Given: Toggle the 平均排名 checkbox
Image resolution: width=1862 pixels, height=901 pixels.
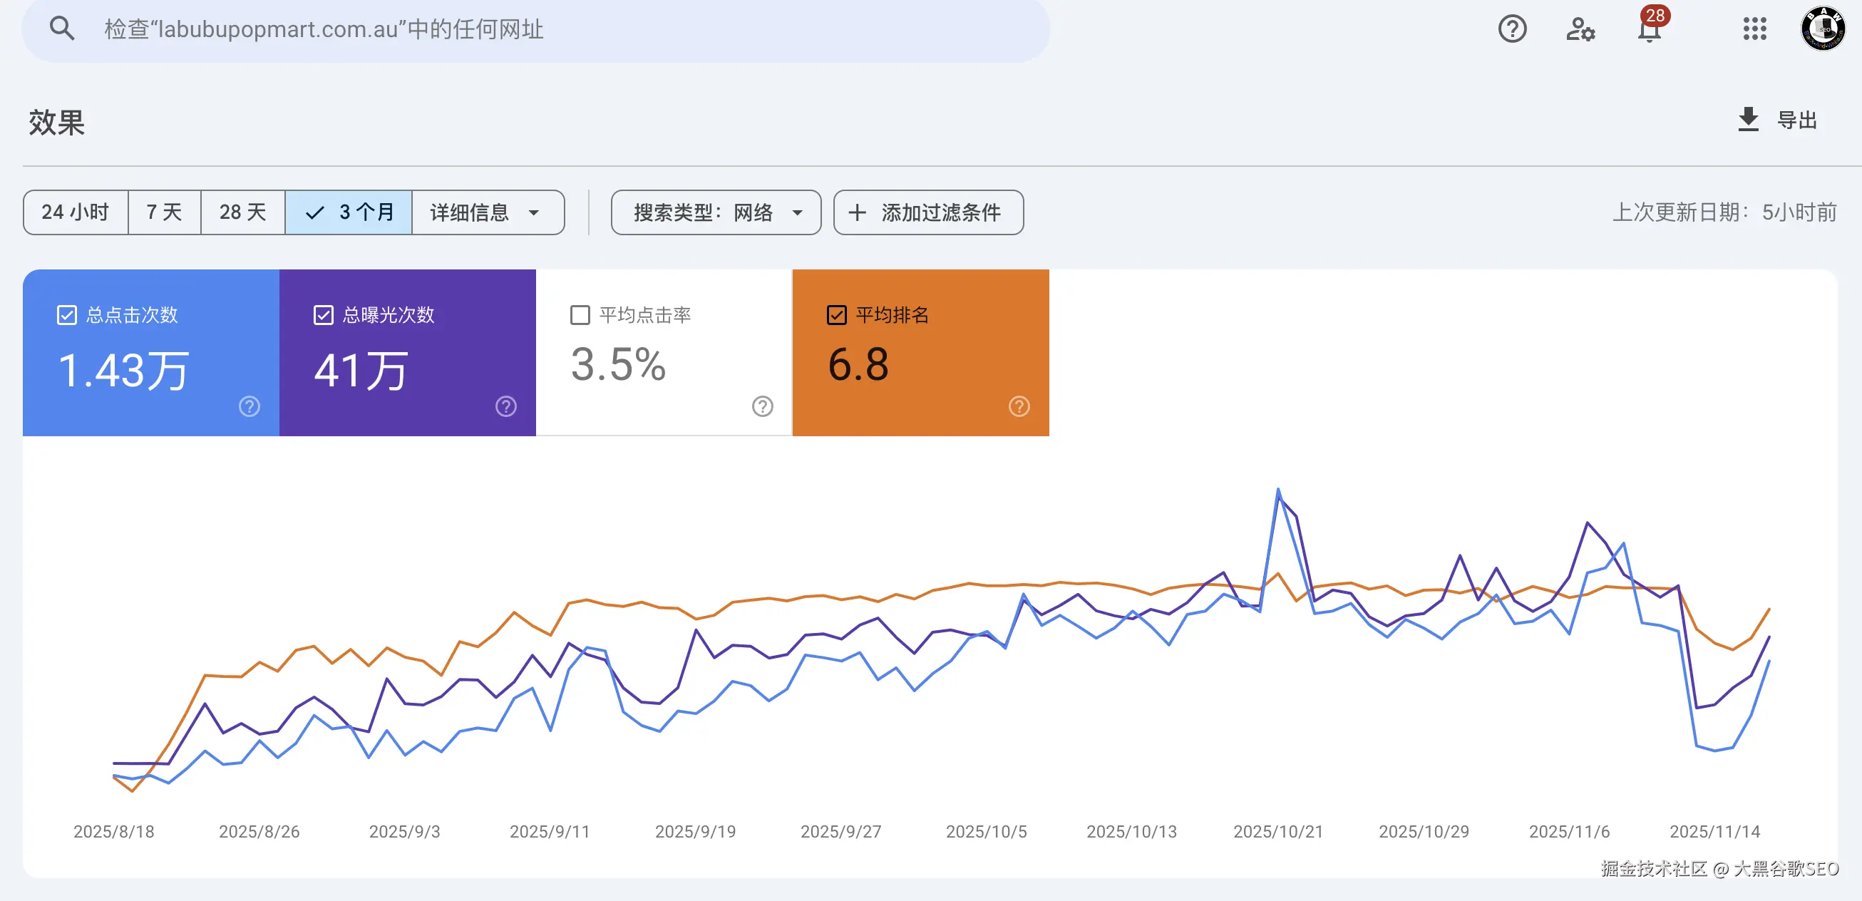Looking at the screenshot, I should point(836,315).
